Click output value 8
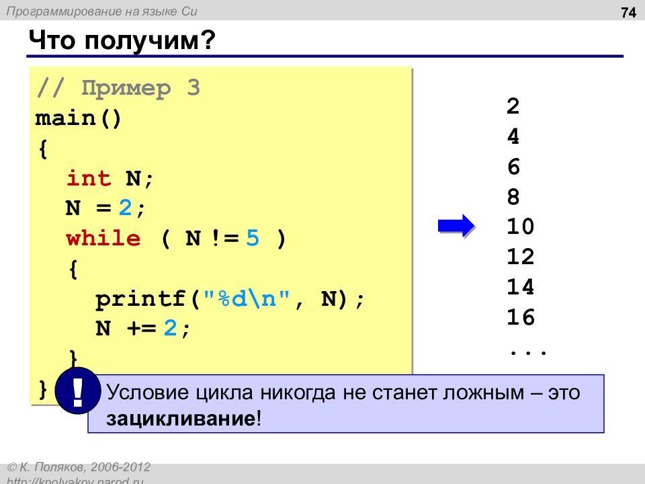 (513, 197)
